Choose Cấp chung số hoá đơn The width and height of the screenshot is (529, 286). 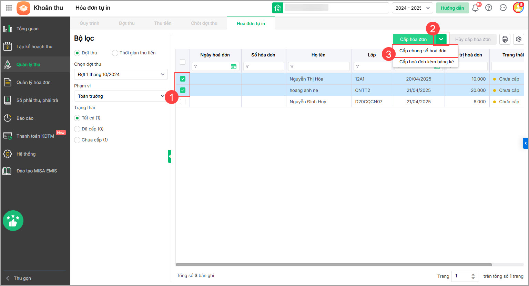pyautogui.click(x=425, y=51)
